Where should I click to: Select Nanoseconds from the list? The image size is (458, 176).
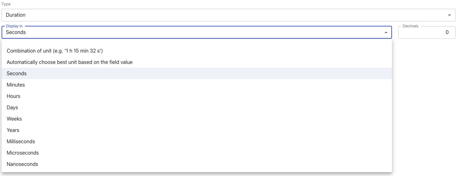[22, 164]
